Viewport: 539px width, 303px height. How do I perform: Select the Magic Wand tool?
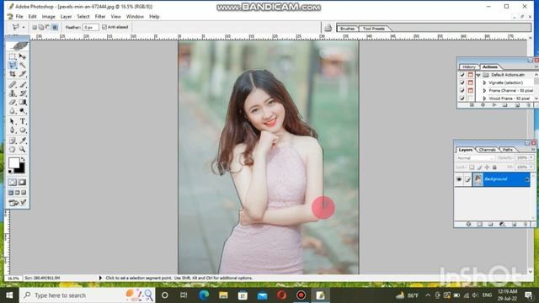23,66
